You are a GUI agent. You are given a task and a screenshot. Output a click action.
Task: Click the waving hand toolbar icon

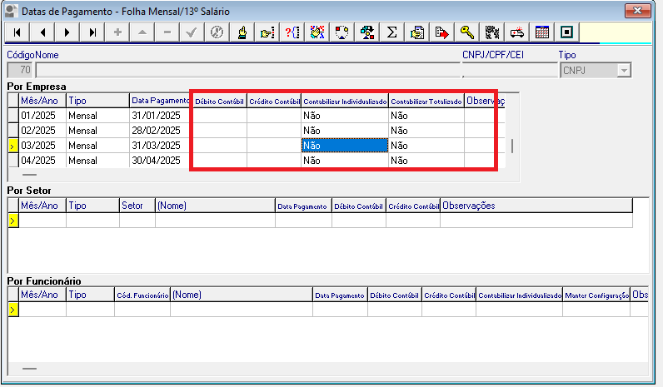pyautogui.click(x=317, y=32)
